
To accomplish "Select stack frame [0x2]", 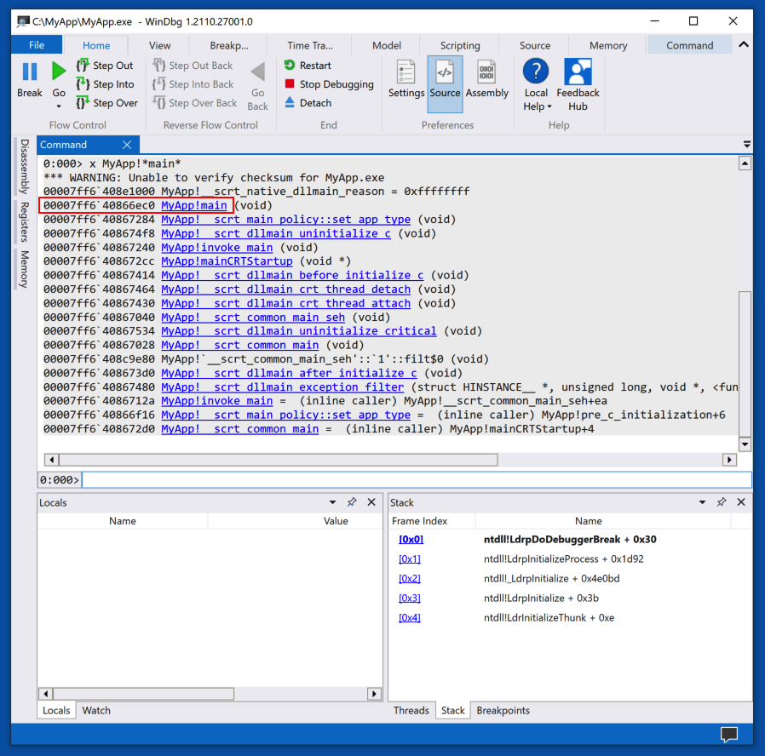I will coord(409,578).
